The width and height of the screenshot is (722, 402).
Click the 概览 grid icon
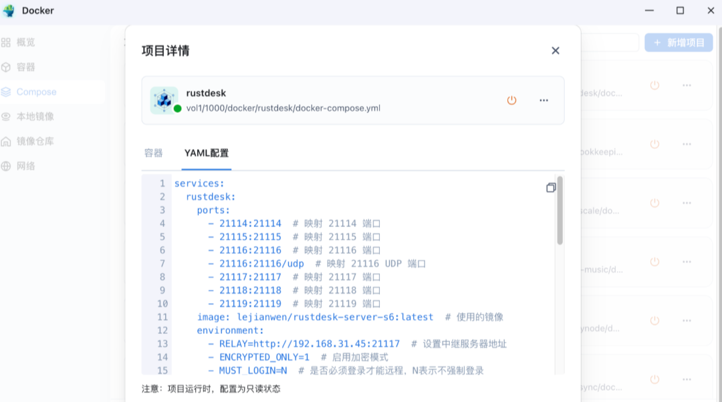pos(6,43)
